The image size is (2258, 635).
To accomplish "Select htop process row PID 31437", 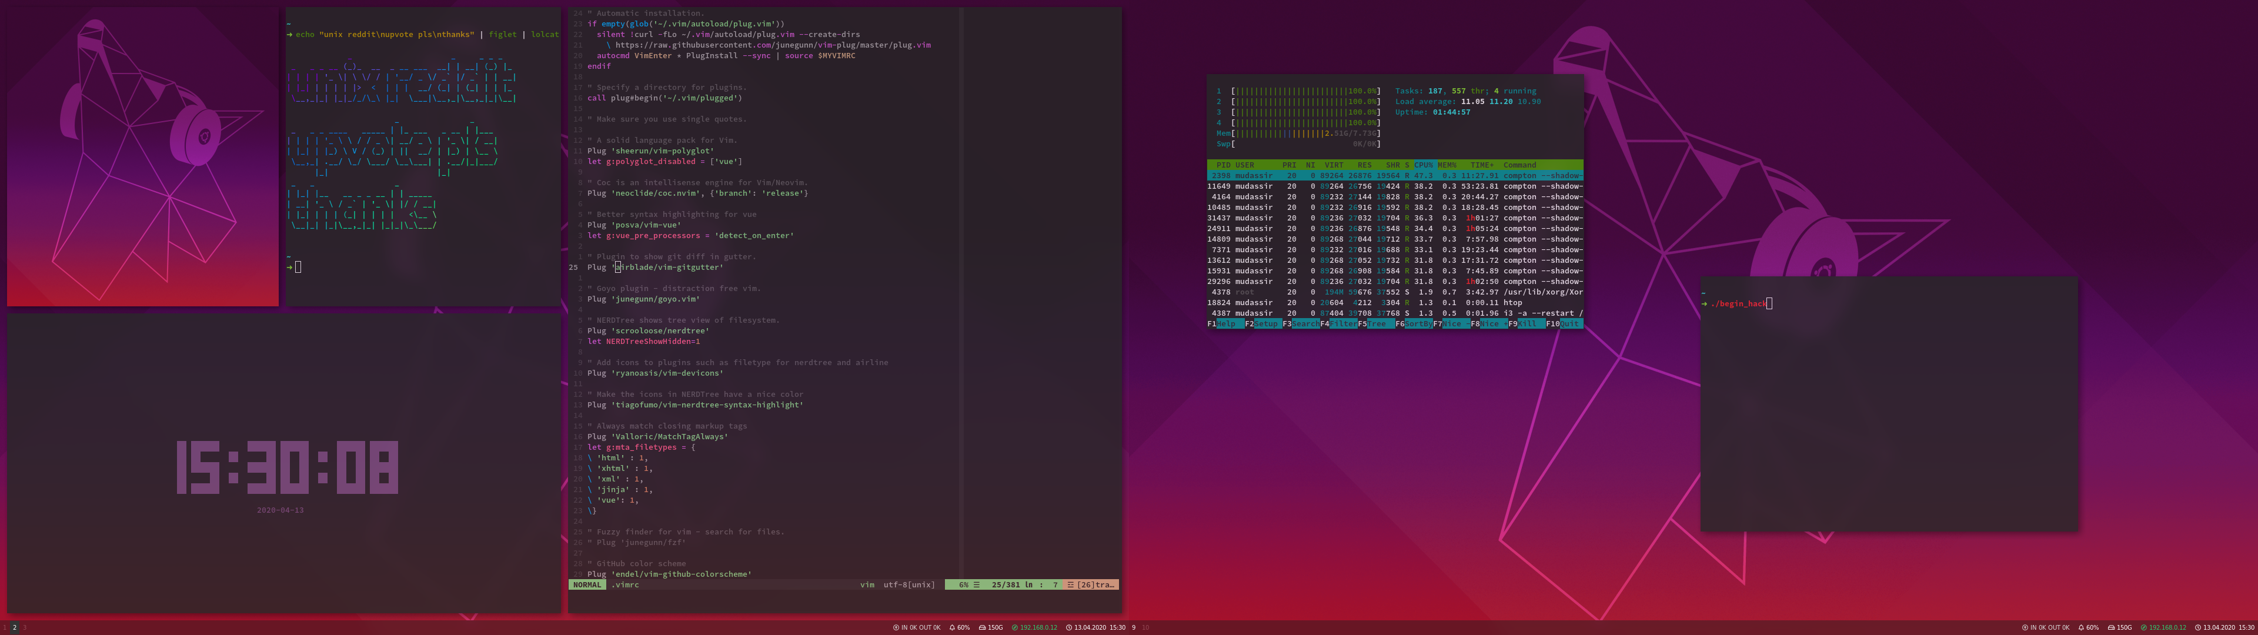I will coord(1395,218).
